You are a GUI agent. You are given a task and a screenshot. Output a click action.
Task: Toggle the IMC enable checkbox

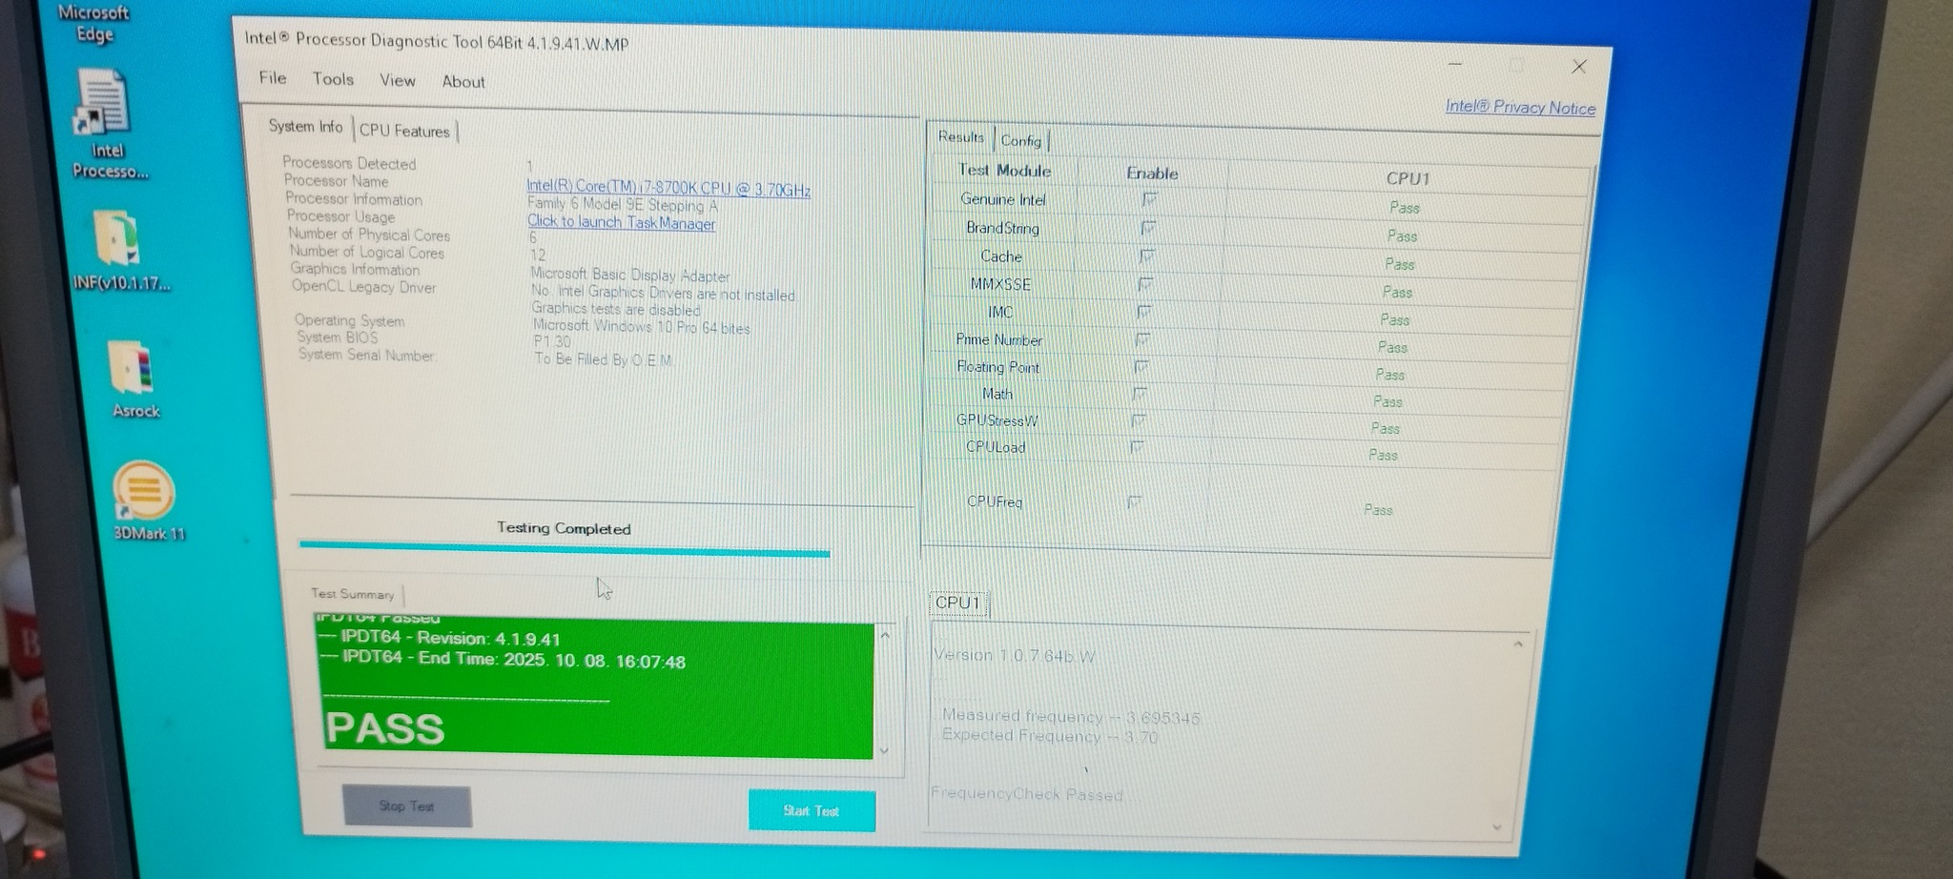tap(1144, 312)
